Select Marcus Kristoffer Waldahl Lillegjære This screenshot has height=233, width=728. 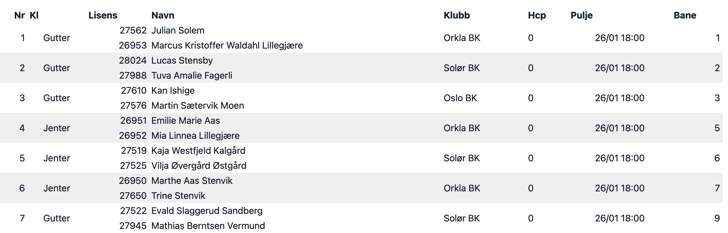pos(227,45)
